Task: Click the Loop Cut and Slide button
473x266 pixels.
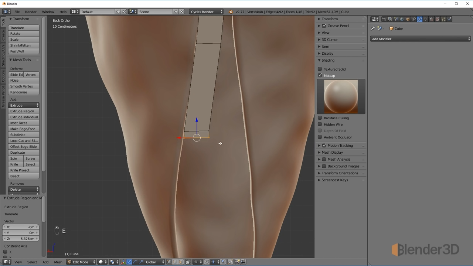Action: [24, 141]
